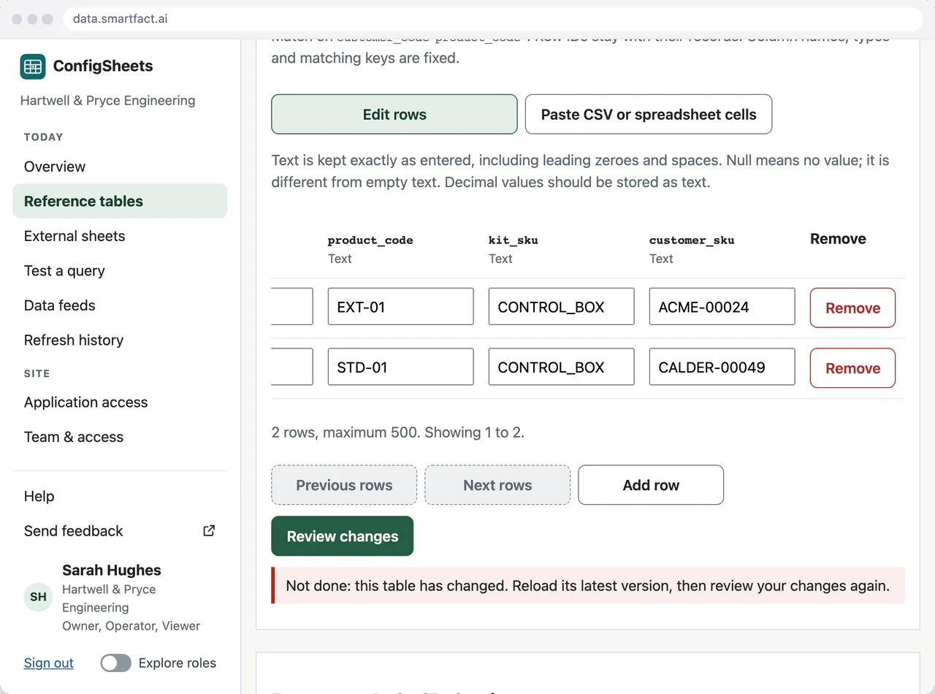Viewport: 935px width, 694px height.
Task: Edit the CONTROL_BOX field in the STD-01 row
Action: (x=562, y=367)
